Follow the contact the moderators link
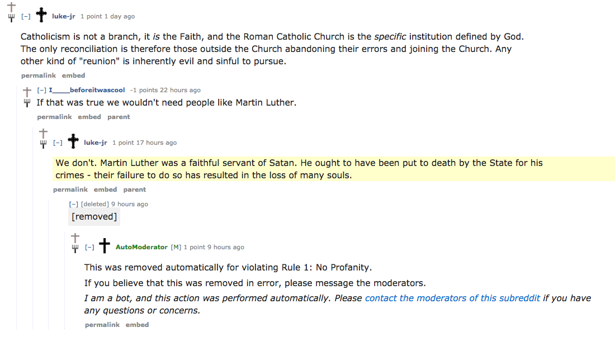Image resolution: width=615 pixels, height=337 pixels. point(452,298)
